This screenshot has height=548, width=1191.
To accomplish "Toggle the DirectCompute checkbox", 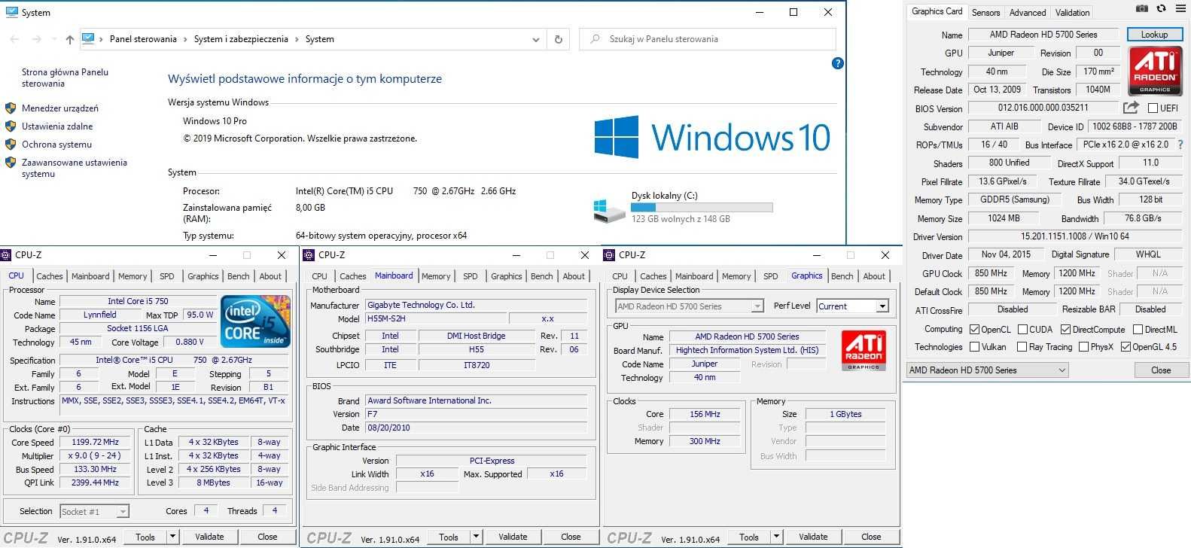I will (1065, 330).
